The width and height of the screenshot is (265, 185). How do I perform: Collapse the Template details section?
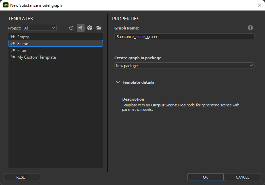click(x=118, y=82)
